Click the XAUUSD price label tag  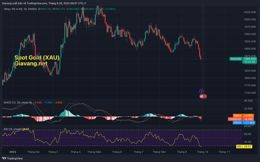point(235,59)
